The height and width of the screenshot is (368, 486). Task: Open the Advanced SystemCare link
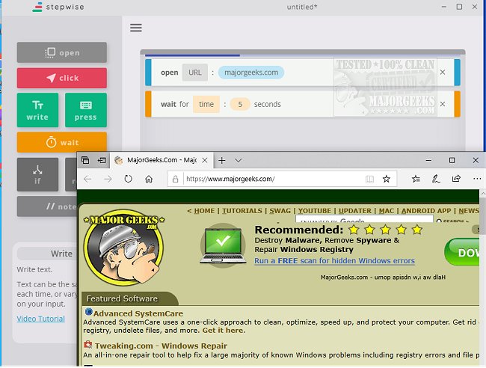[138, 313]
